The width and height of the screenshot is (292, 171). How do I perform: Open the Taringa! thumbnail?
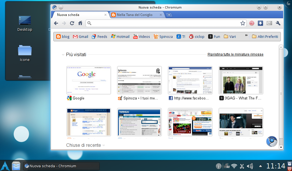(x=139, y=122)
